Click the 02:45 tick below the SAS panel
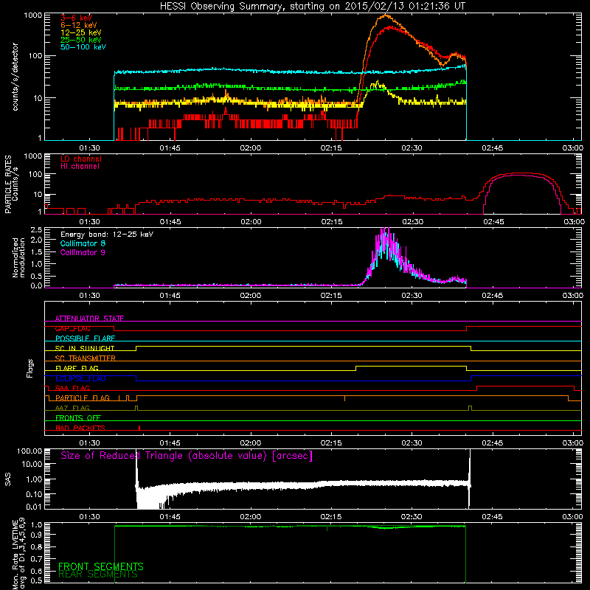 [x=492, y=517]
